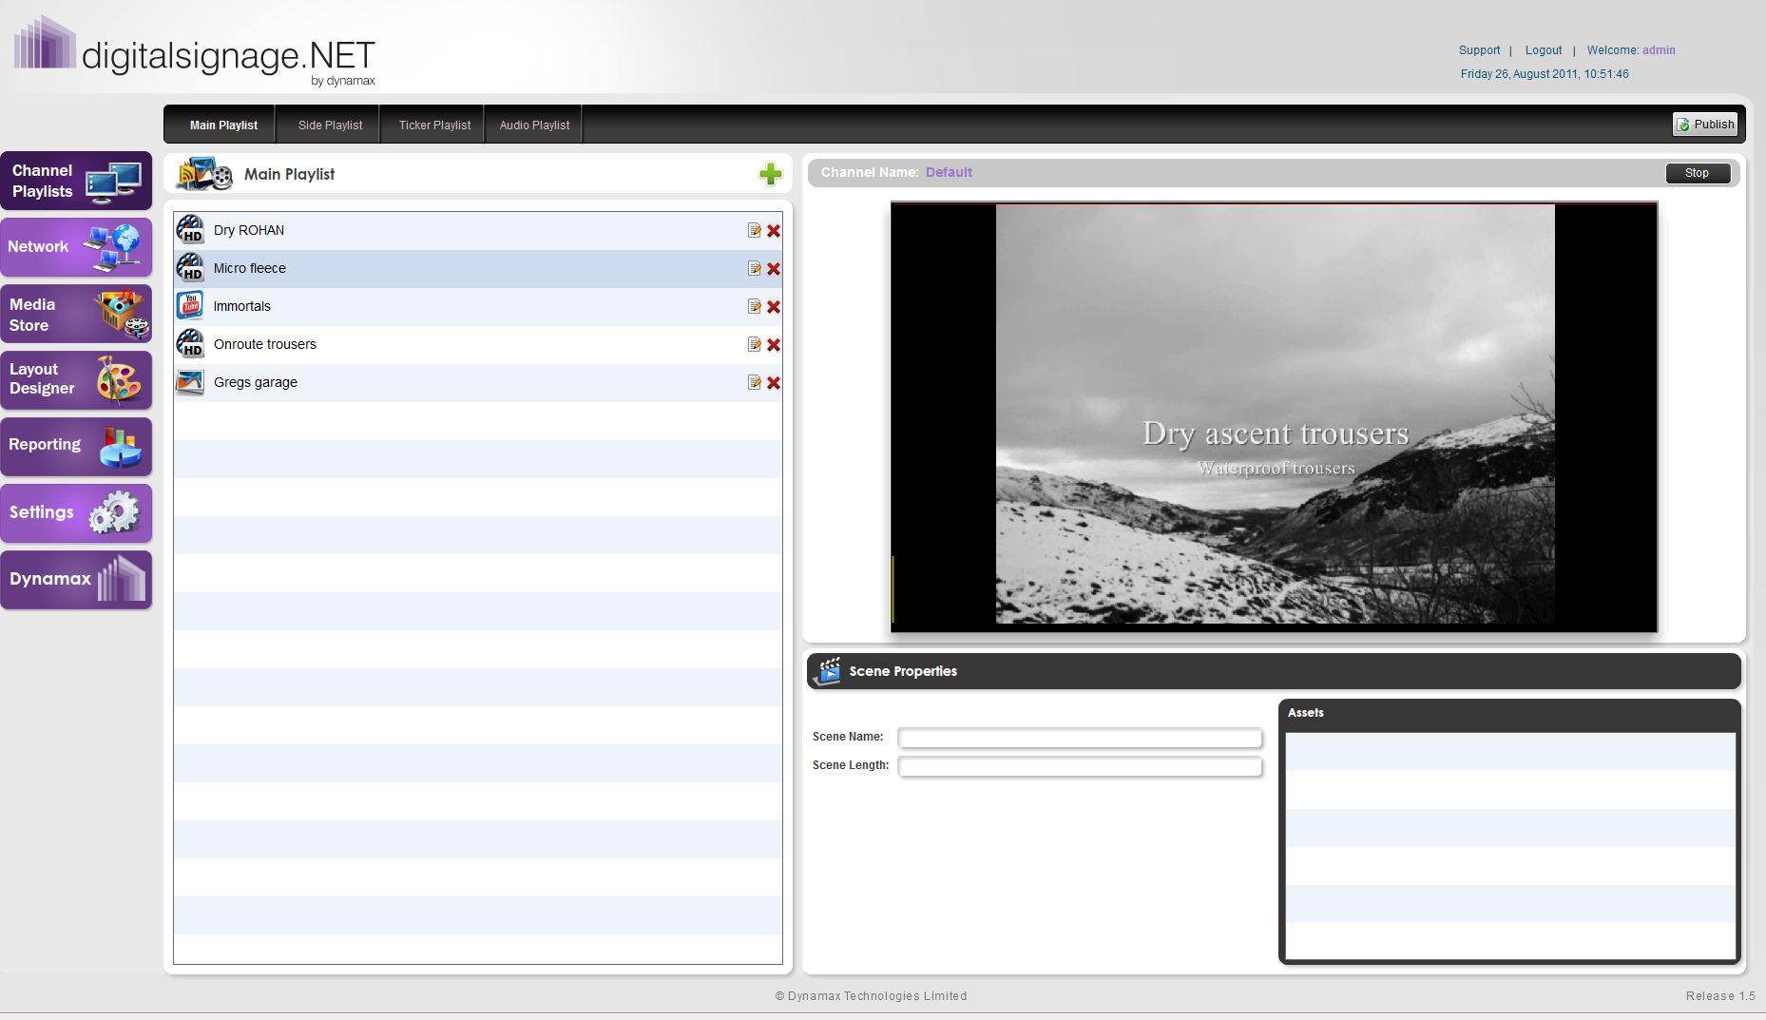Screen dimensions: 1766x1020
Task: Edit the Onroute trousers scene
Action: click(755, 344)
